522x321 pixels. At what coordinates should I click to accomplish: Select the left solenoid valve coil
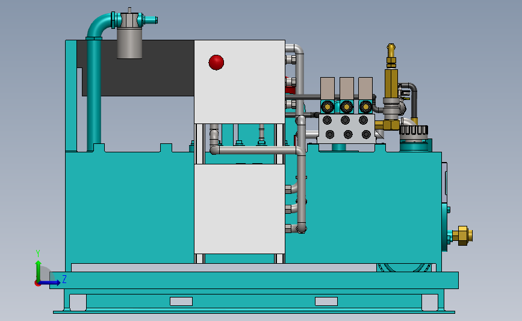(x=328, y=89)
